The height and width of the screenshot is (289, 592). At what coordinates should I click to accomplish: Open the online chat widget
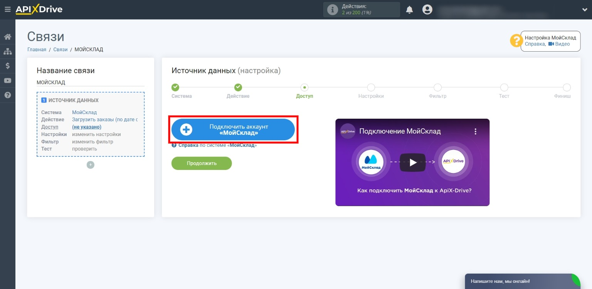coord(523,281)
